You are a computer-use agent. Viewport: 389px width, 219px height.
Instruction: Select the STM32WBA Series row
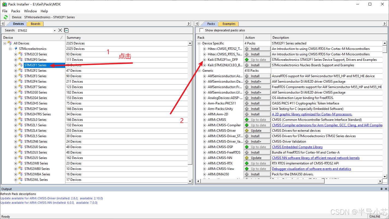coord(37,174)
